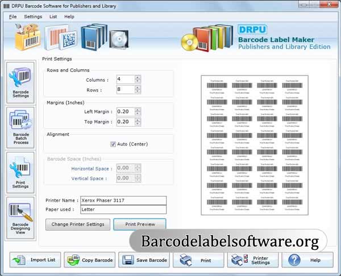Click the Printer Name text field
341x276 pixels.
tap(123, 200)
